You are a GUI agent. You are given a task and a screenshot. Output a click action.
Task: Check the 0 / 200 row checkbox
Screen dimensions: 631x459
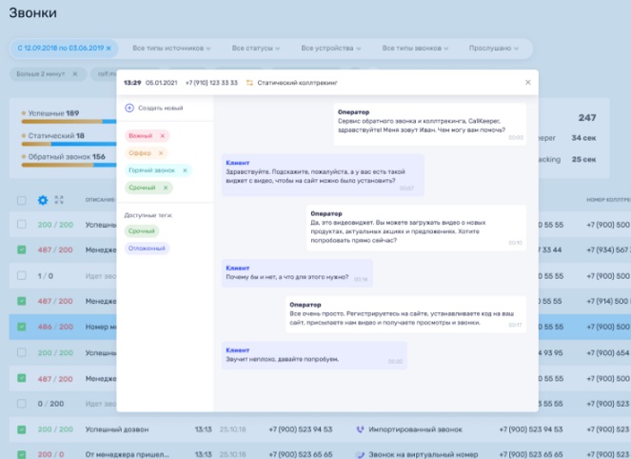(x=22, y=404)
